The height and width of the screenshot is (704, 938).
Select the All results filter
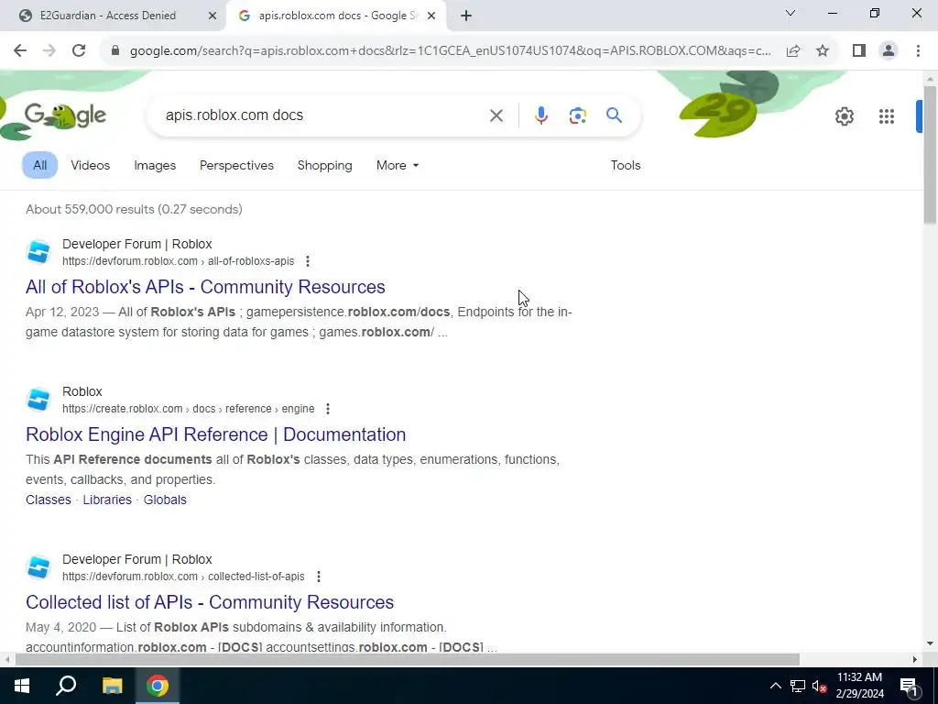(x=40, y=165)
